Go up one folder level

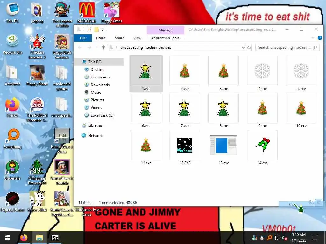pyautogui.click(x=103, y=47)
